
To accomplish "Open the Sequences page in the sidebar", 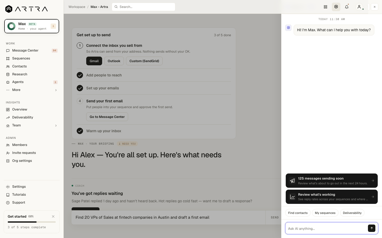I will 32,58.
